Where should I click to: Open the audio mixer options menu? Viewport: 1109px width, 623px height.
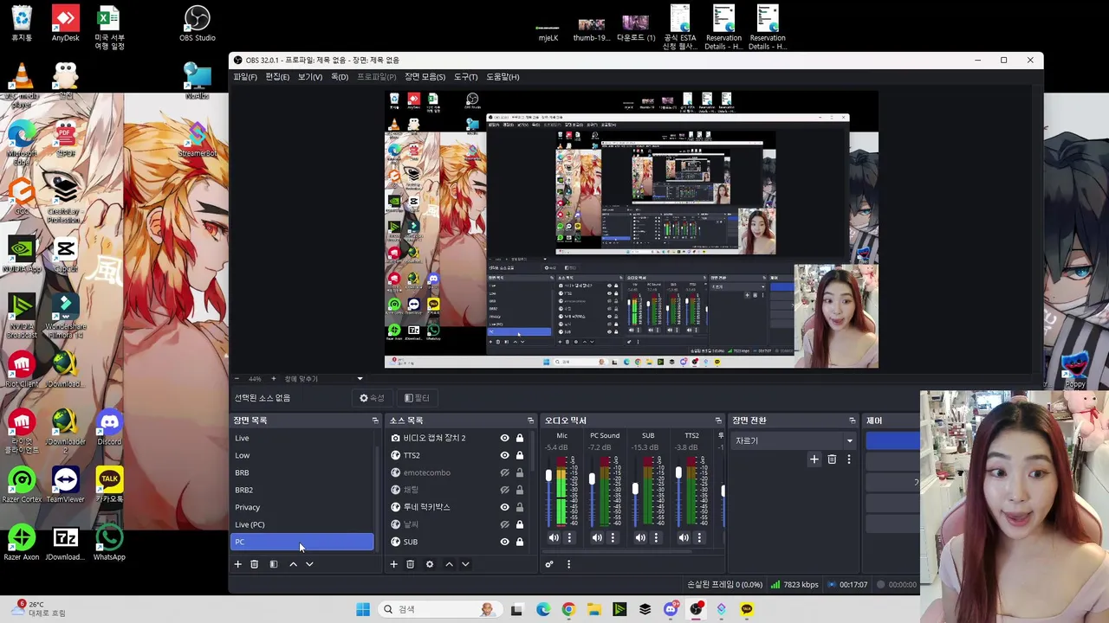[x=568, y=564]
